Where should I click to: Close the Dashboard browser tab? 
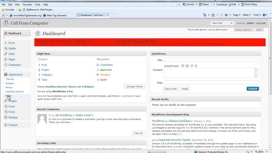tap(108, 15)
